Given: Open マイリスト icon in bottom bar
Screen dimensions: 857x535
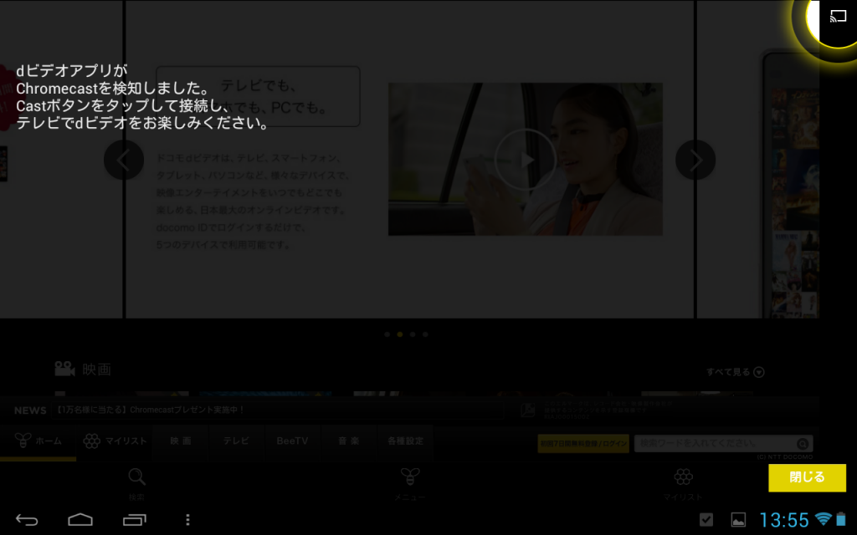Looking at the screenshot, I should (x=683, y=476).
